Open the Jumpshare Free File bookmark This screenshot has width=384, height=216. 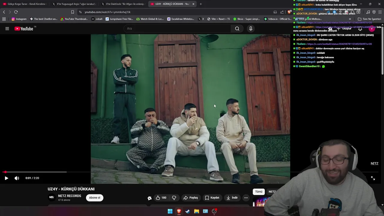click(119, 19)
